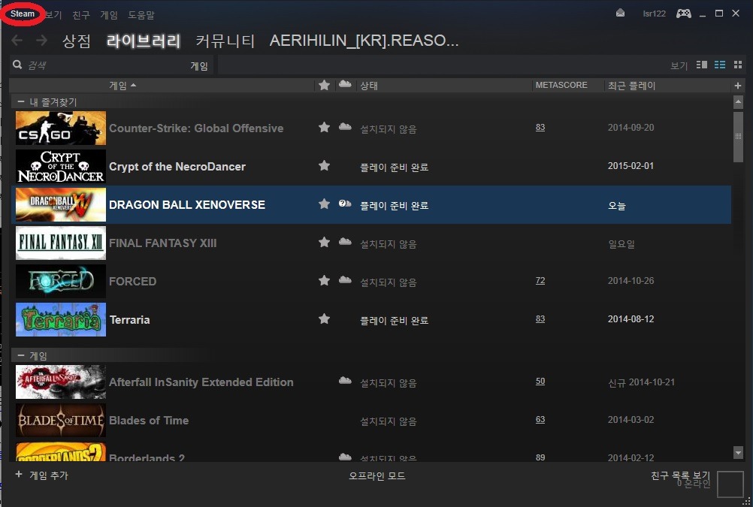Click the cloud column header icon

pos(345,85)
